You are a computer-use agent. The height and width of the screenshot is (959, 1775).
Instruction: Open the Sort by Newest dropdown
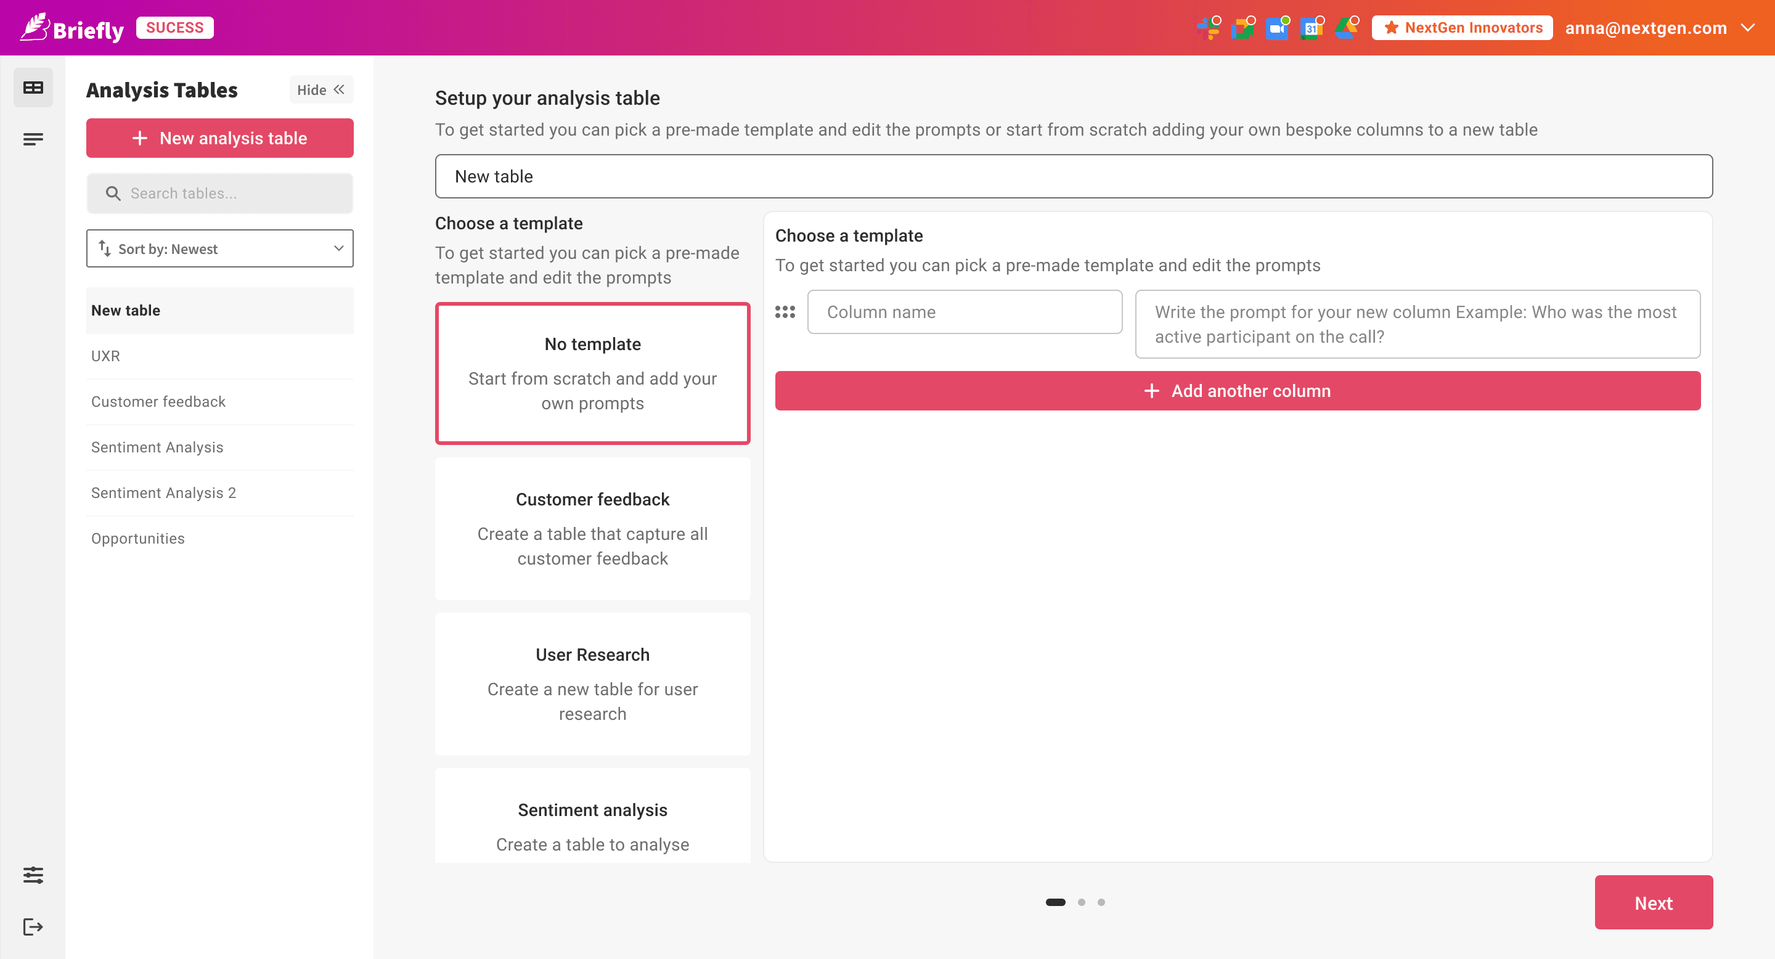pos(220,249)
